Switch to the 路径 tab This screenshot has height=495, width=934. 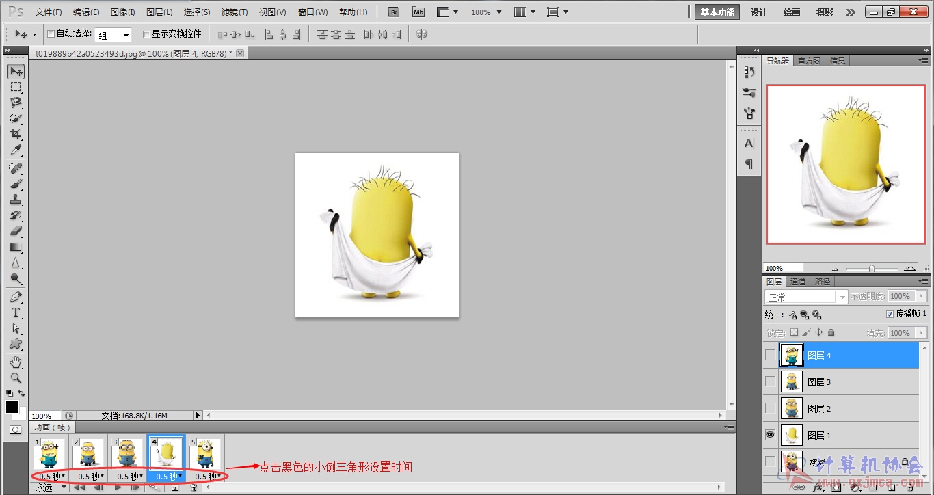click(x=823, y=282)
